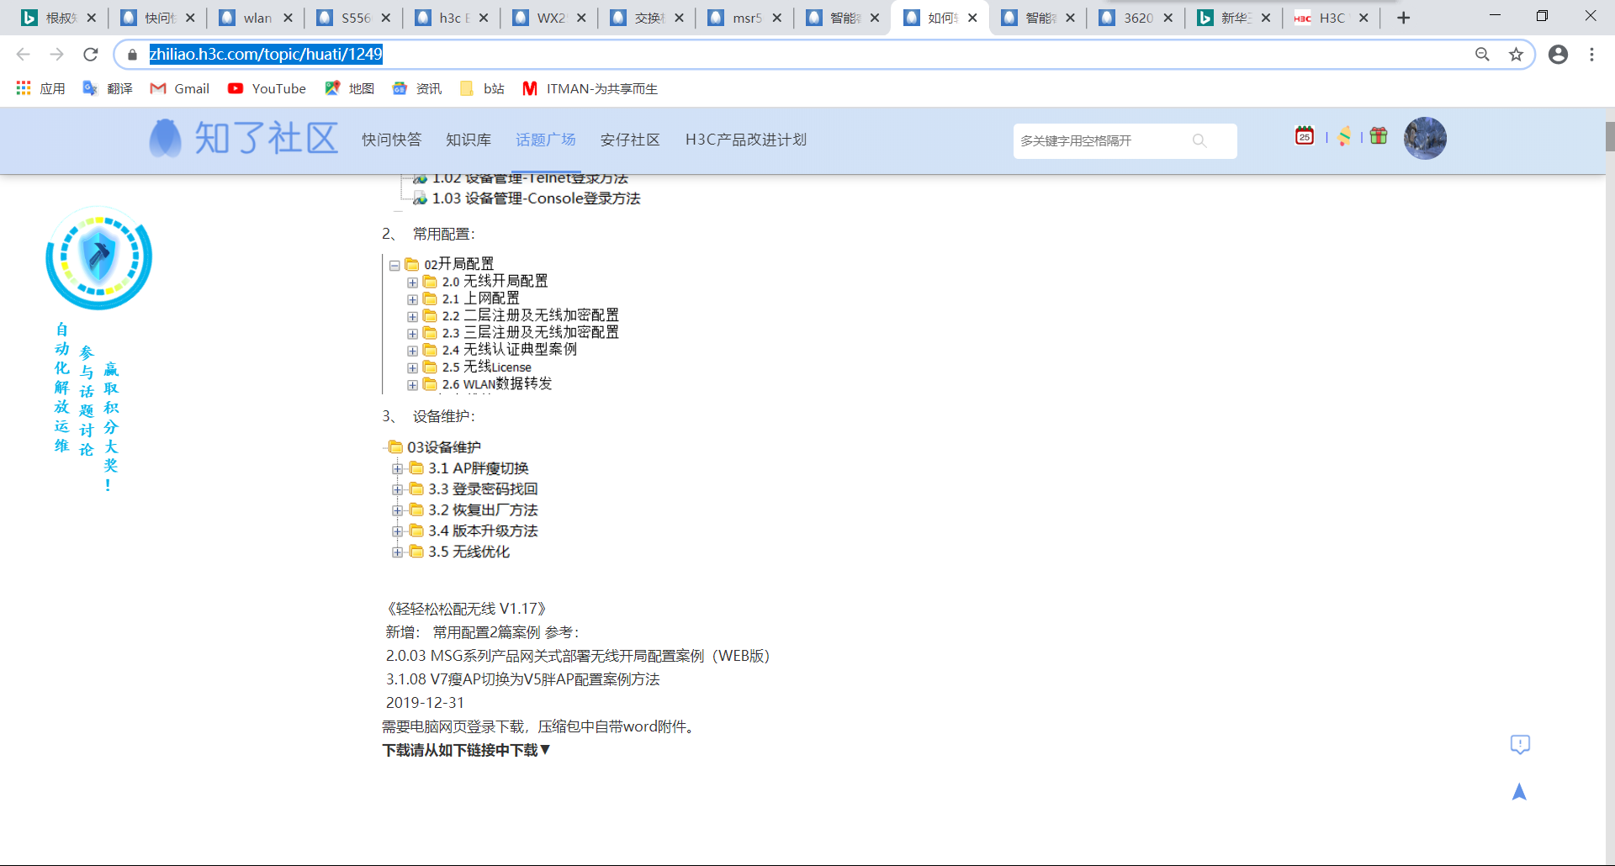Open the calendar check-in icon
The image size is (1615, 866).
[x=1305, y=135]
